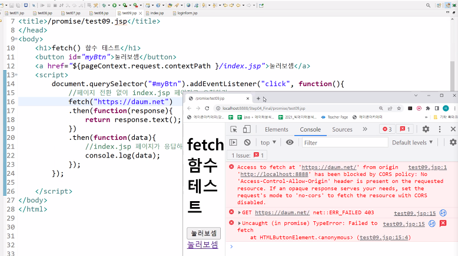Click Back navigation arrow in Eclipse toolbar
458x256 pixels.
238,5
